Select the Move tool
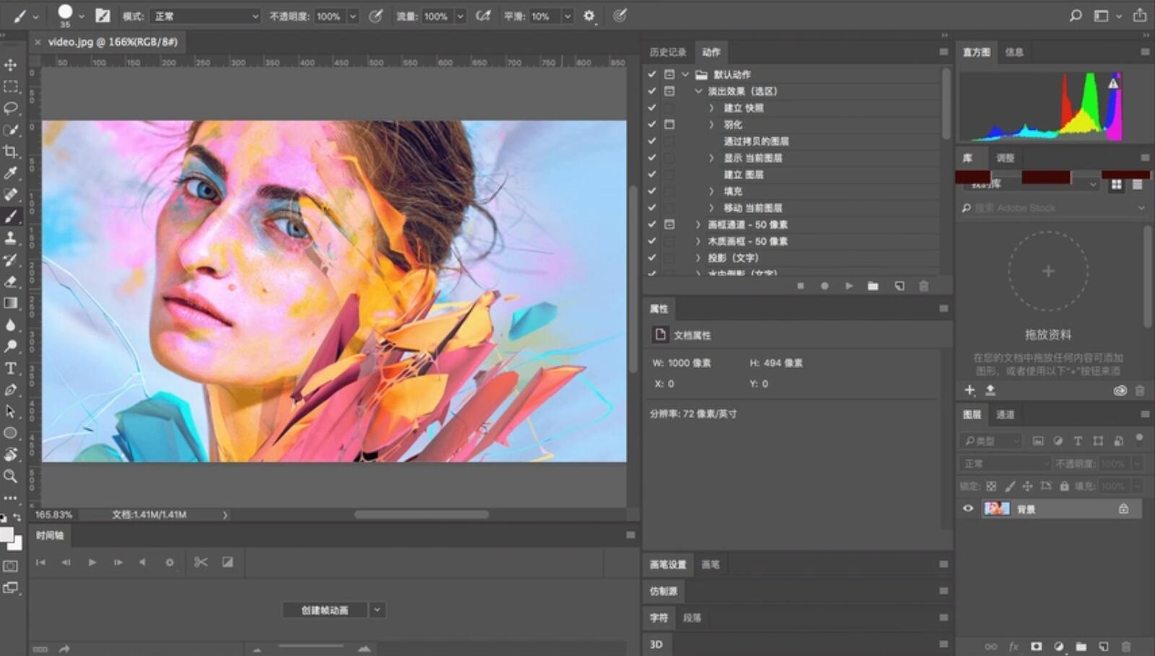Screen dimensions: 1155x656 click(11, 65)
